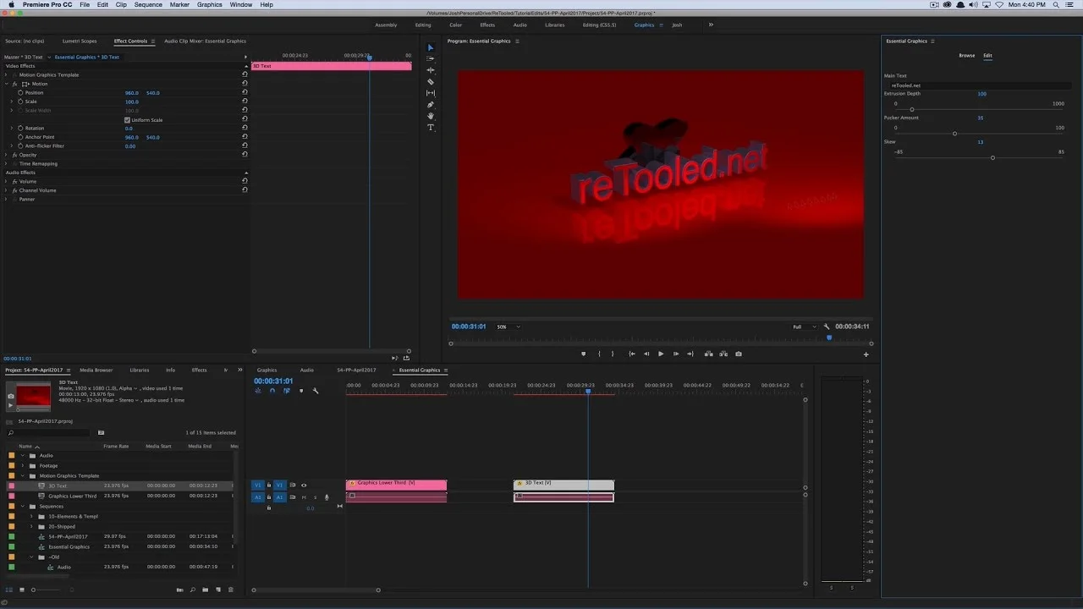The image size is (1083, 609).
Task: Select the Selection tool arrow
Action: 430,47
